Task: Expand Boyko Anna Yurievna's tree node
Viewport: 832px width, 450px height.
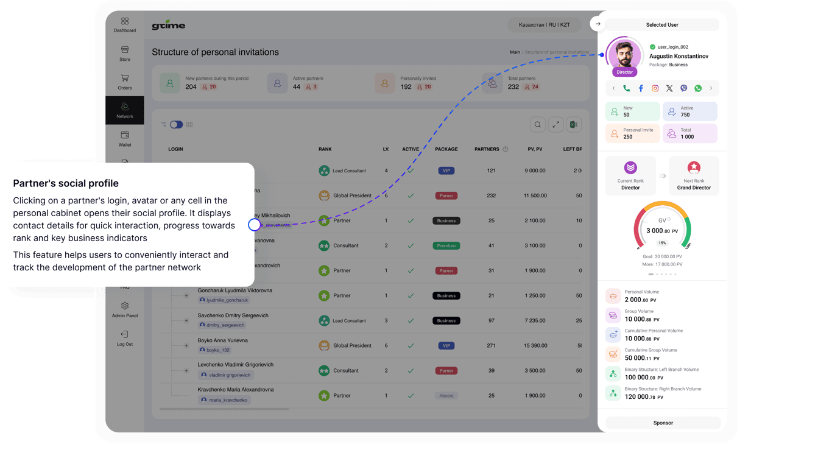Action: (186, 346)
